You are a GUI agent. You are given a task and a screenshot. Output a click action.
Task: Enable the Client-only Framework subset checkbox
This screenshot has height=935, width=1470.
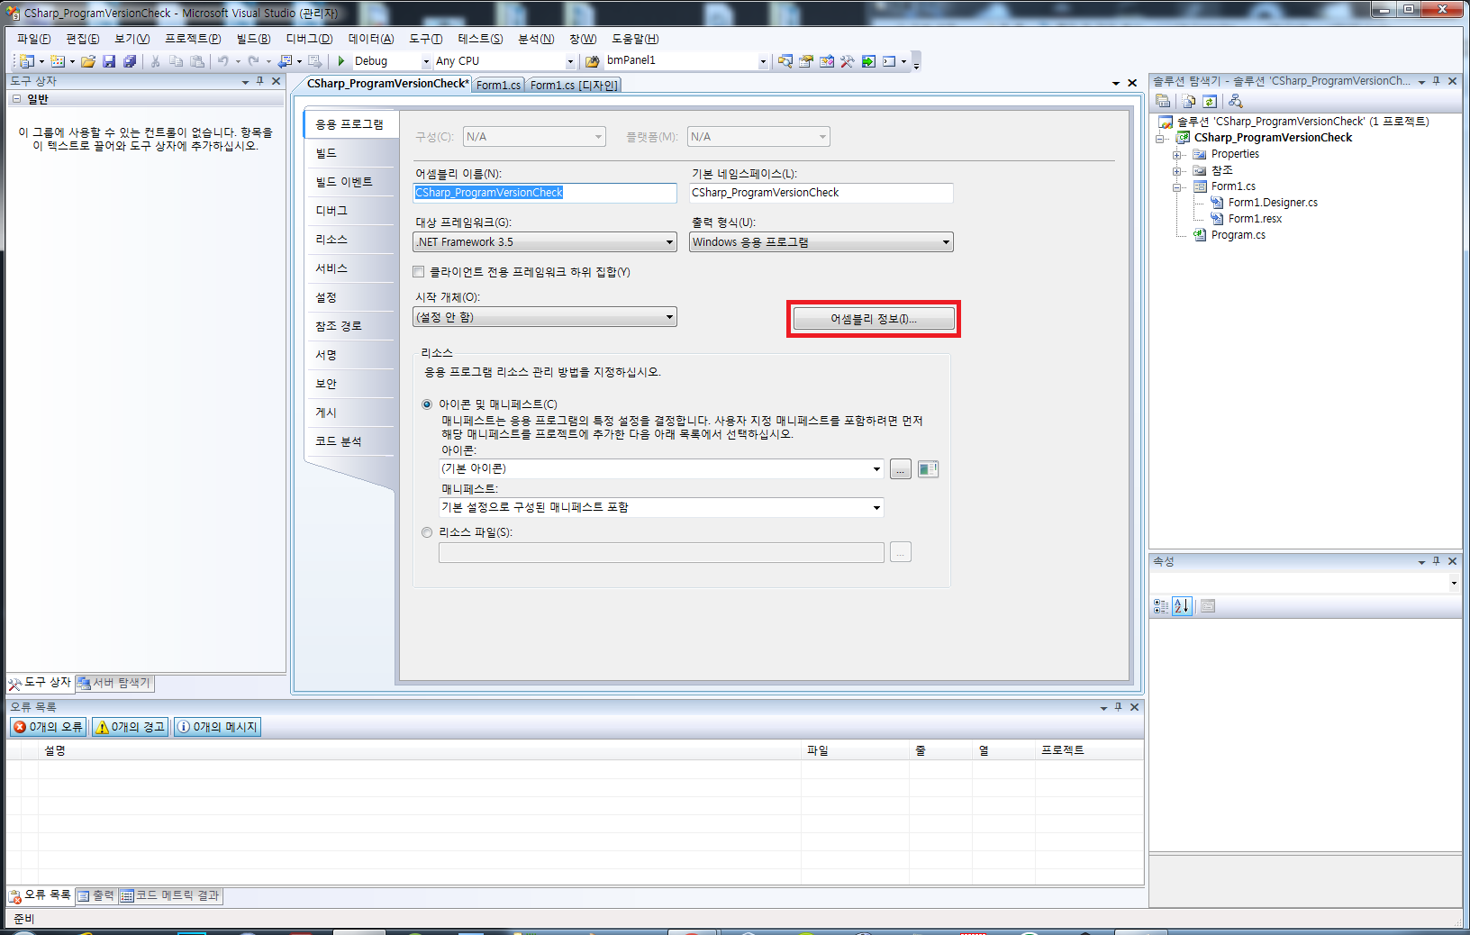point(418,272)
